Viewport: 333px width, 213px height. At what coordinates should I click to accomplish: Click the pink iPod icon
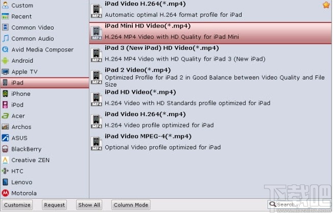pyautogui.click(x=5, y=104)
